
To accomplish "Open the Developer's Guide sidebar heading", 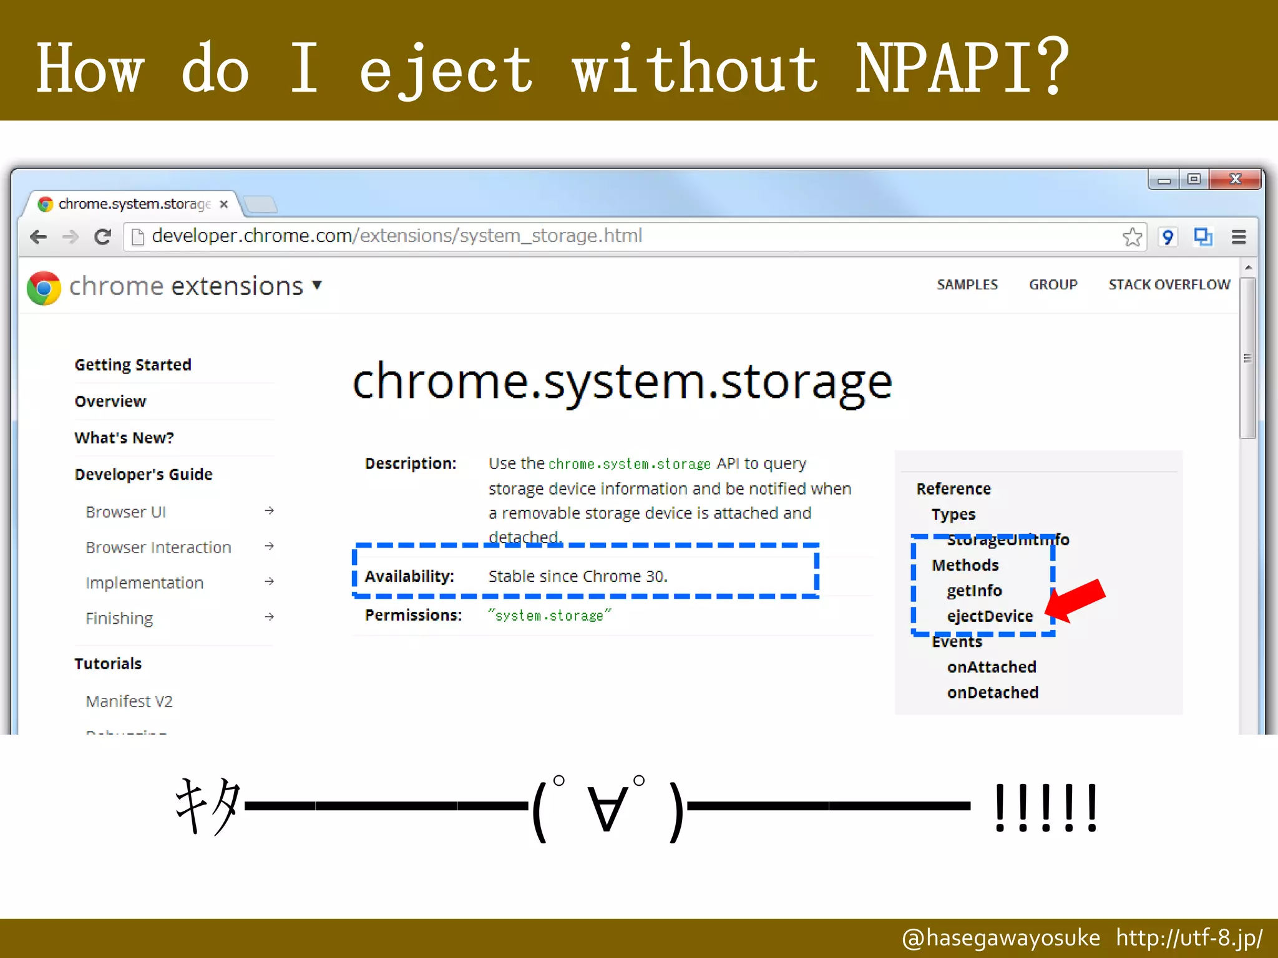I will point(144,475).
